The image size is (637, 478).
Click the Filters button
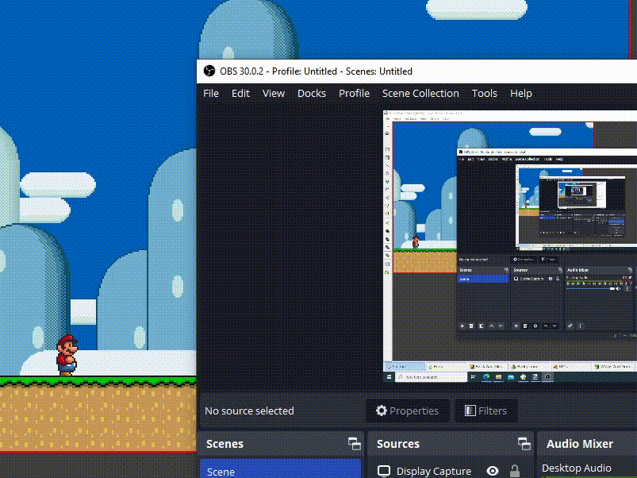click(485, 411)
